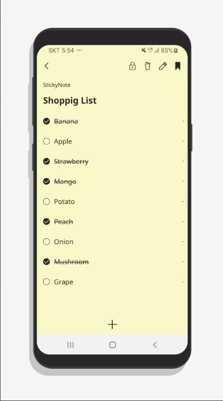Toggle the bookmark icon

click(178, 66)
